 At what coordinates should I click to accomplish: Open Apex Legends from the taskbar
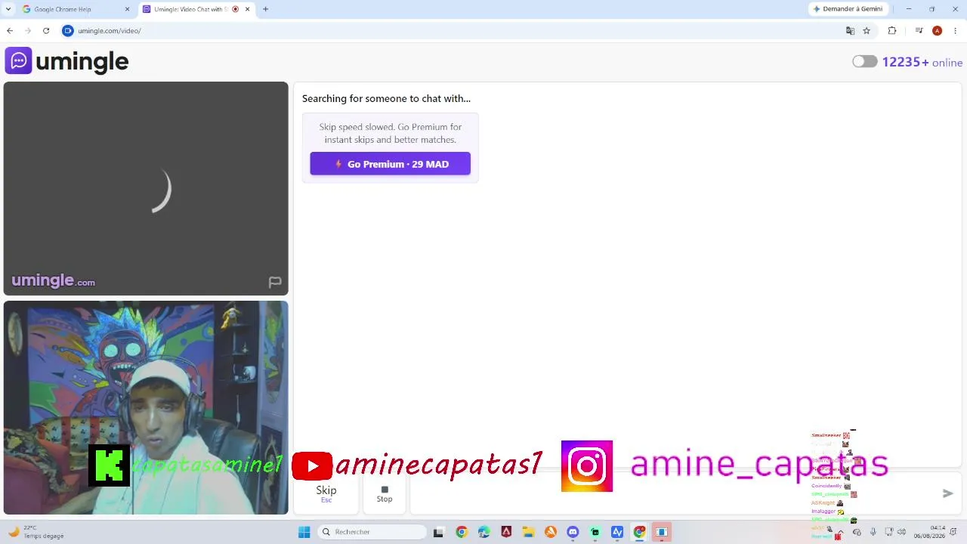(x=506, y=532)
